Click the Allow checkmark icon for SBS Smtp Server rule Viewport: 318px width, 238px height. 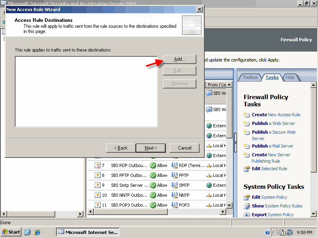(153, 185)
